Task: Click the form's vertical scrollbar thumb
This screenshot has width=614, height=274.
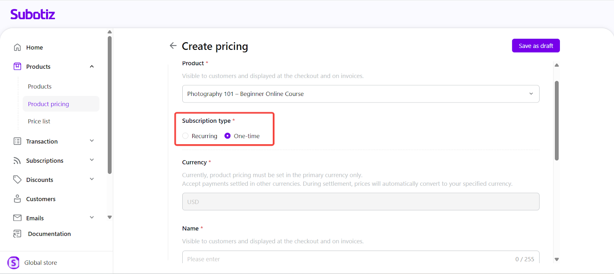Action: [x=556, y=120]
